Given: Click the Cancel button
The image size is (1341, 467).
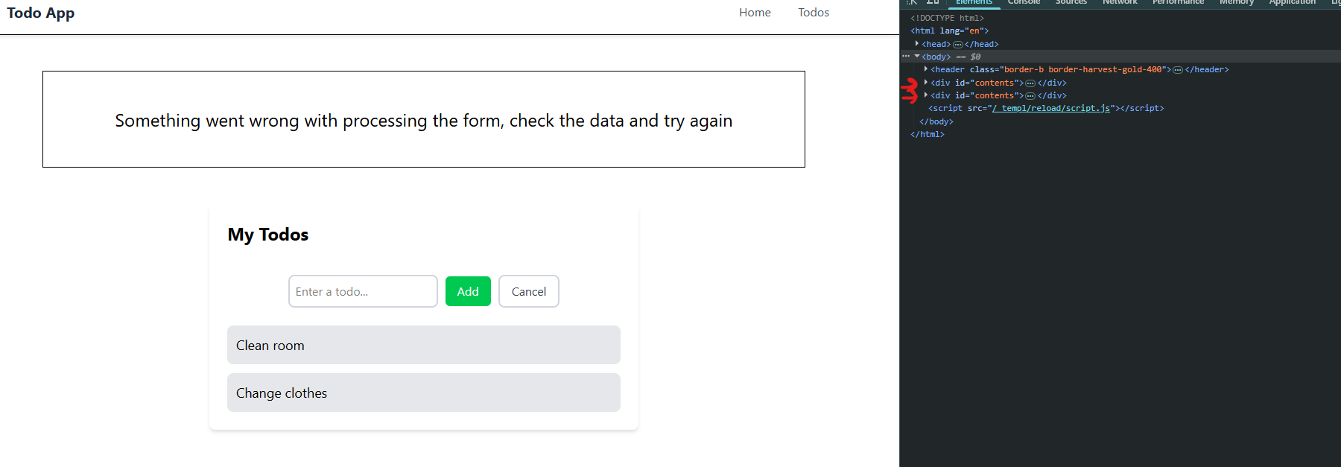Looking at the screenshot, I should pos(529,291).
